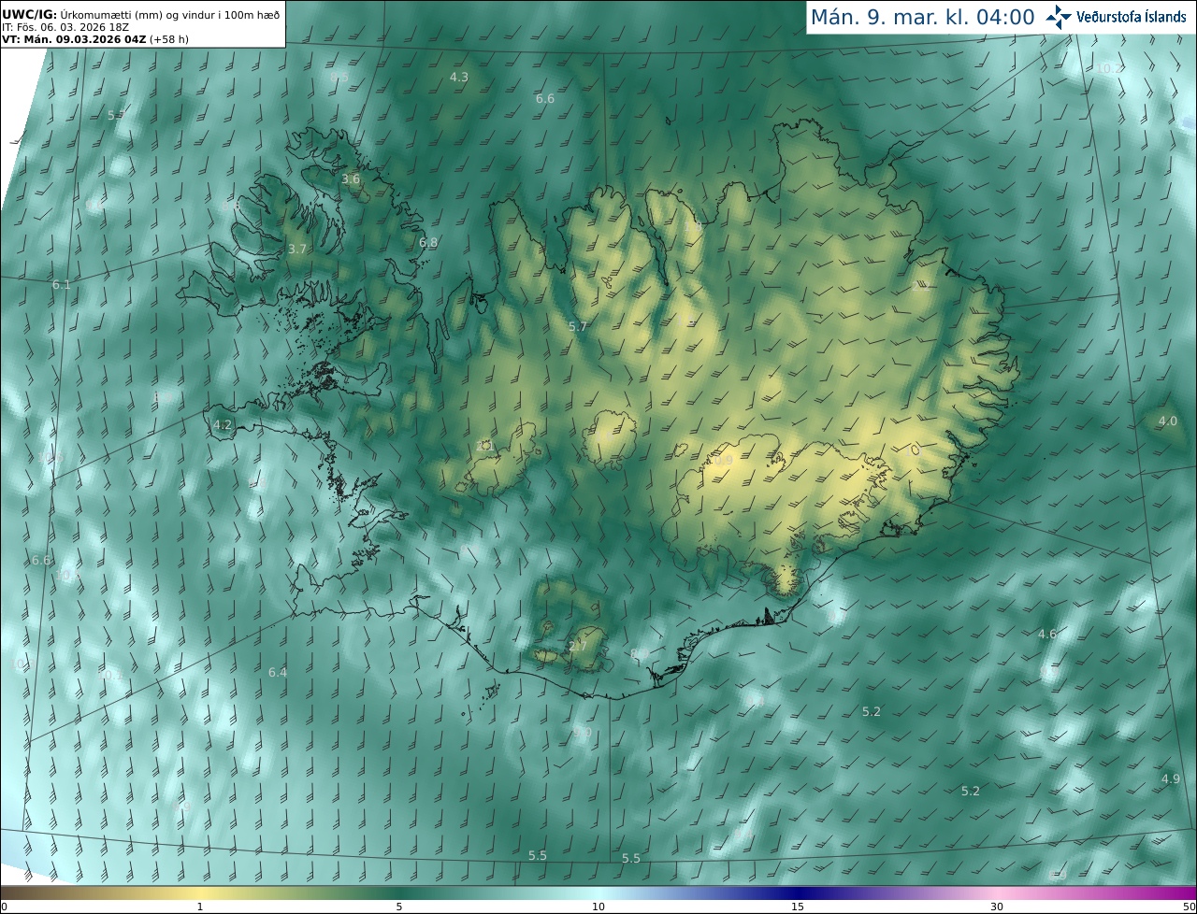
Task: Click the 0 tick on the color scale
Action: 4,907
